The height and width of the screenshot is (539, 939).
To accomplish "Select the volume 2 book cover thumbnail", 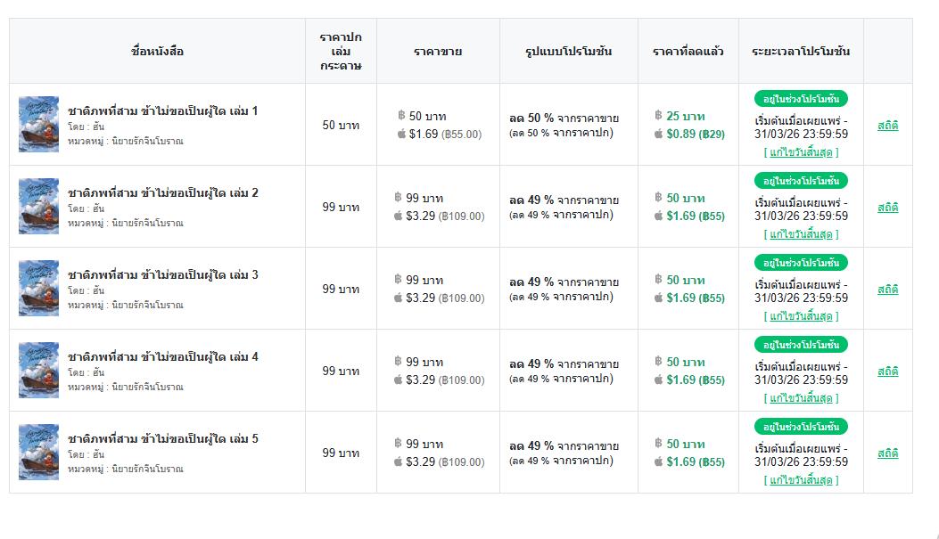I will (39, 207).
